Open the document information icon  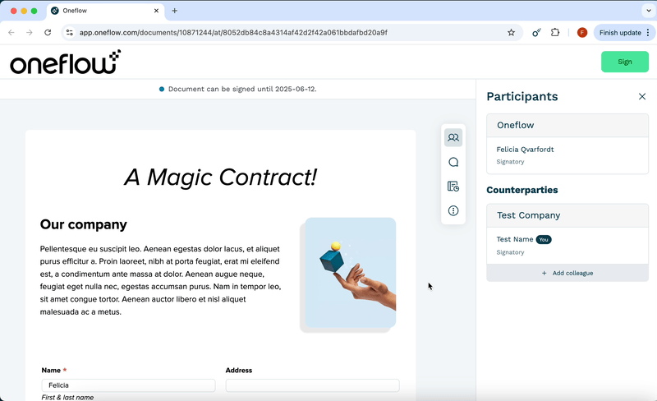pyautogui.click(x=453, y=210)
